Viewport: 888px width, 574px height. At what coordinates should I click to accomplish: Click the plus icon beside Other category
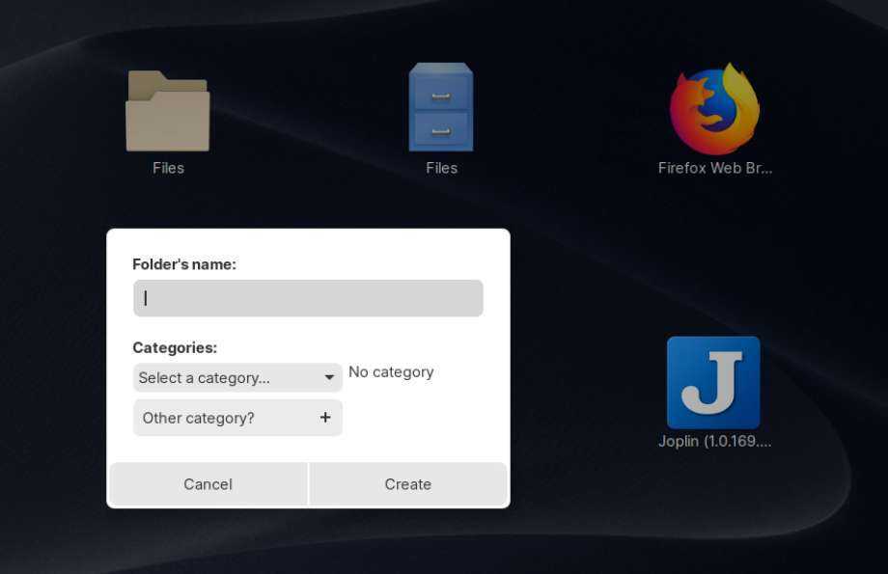tap(325, 418)
